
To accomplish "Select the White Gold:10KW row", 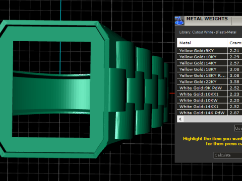I will 209,101.
